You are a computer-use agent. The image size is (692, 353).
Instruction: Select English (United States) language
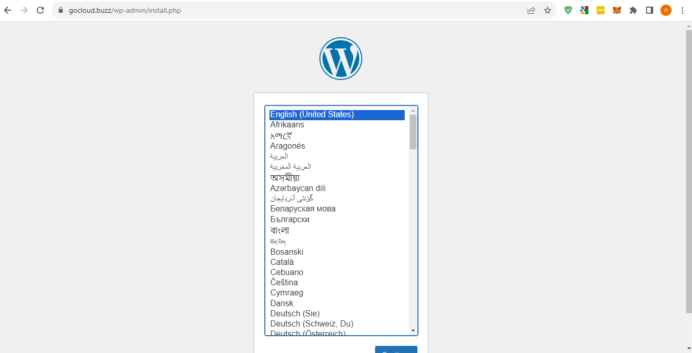pos(337,115)
